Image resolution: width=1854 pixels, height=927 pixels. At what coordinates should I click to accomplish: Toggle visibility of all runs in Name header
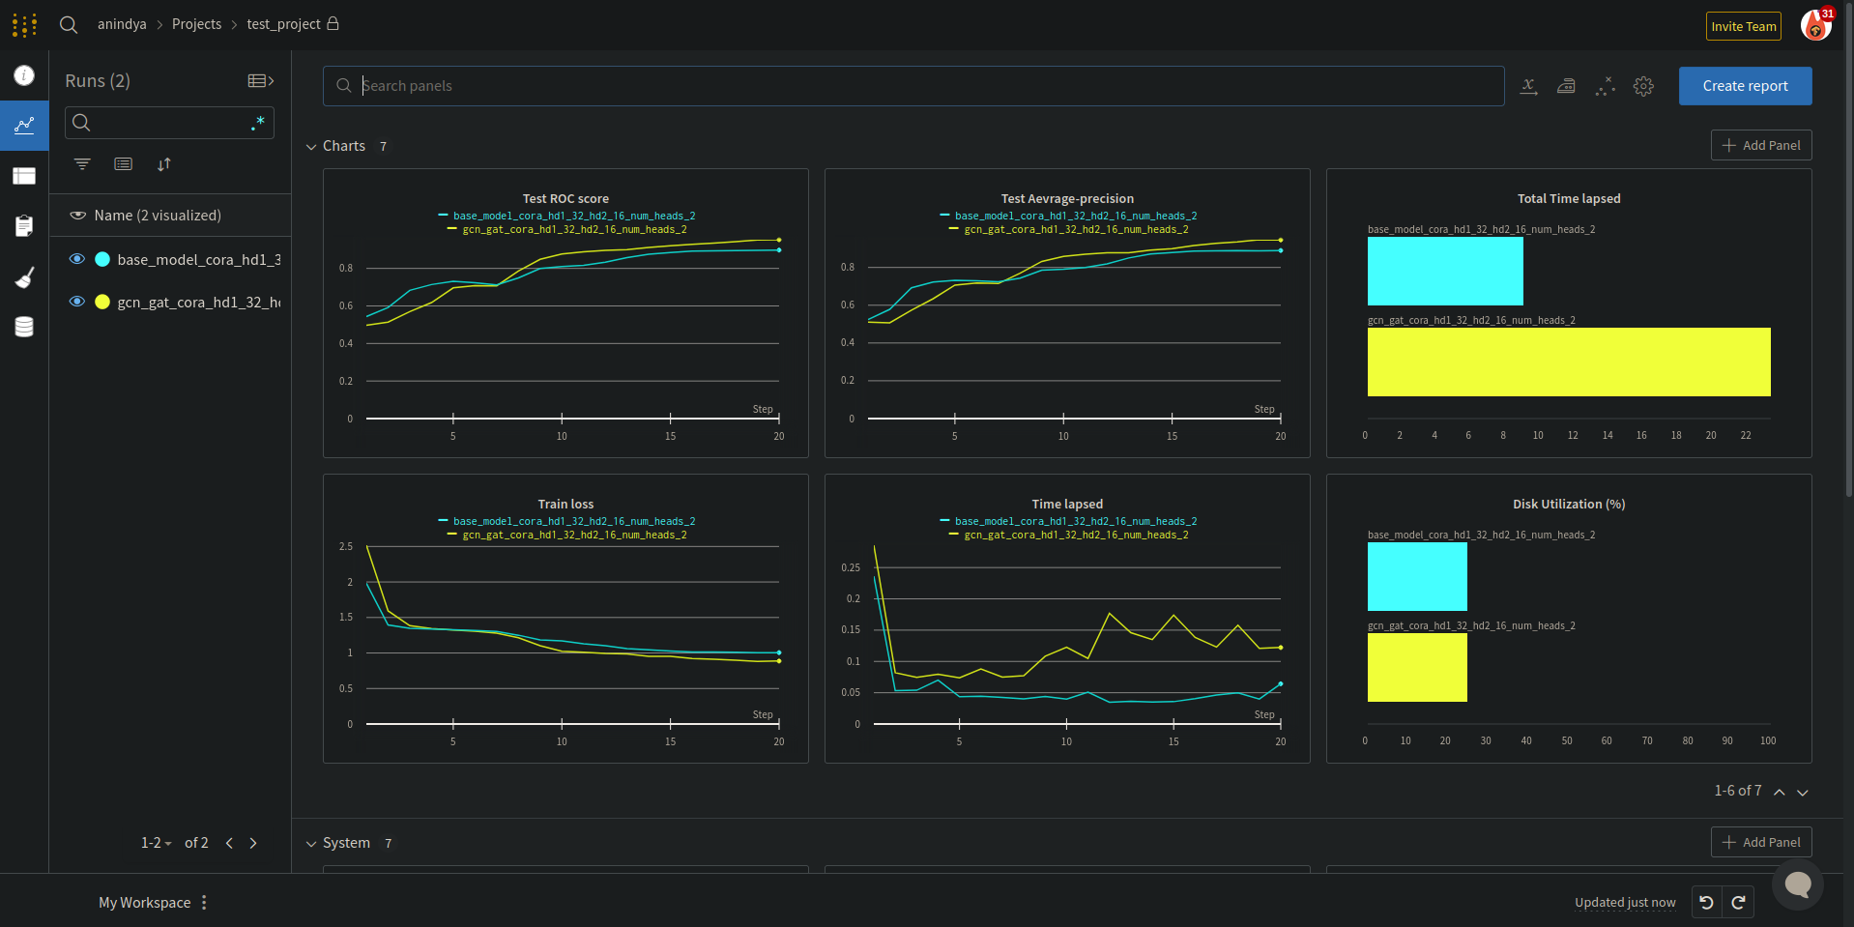[x=78, y=216]
